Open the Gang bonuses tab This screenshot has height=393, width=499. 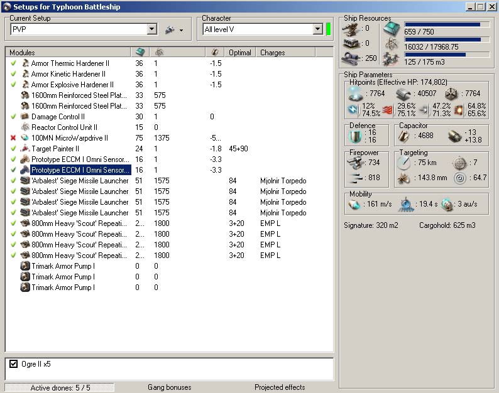[169, 387]
